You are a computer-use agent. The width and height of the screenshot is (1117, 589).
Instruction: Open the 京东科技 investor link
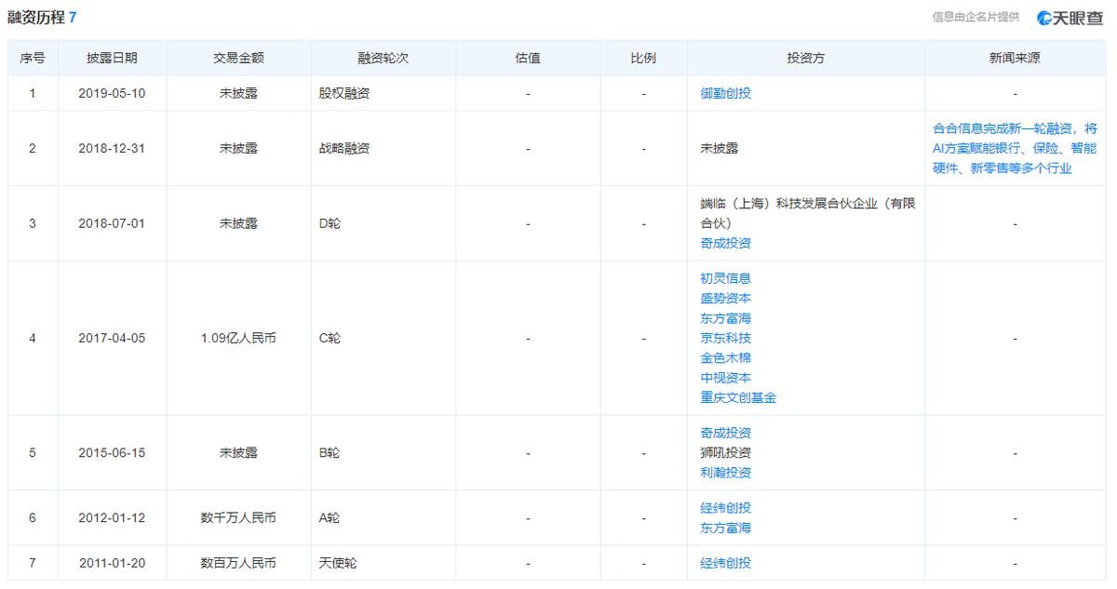point(725,338)
